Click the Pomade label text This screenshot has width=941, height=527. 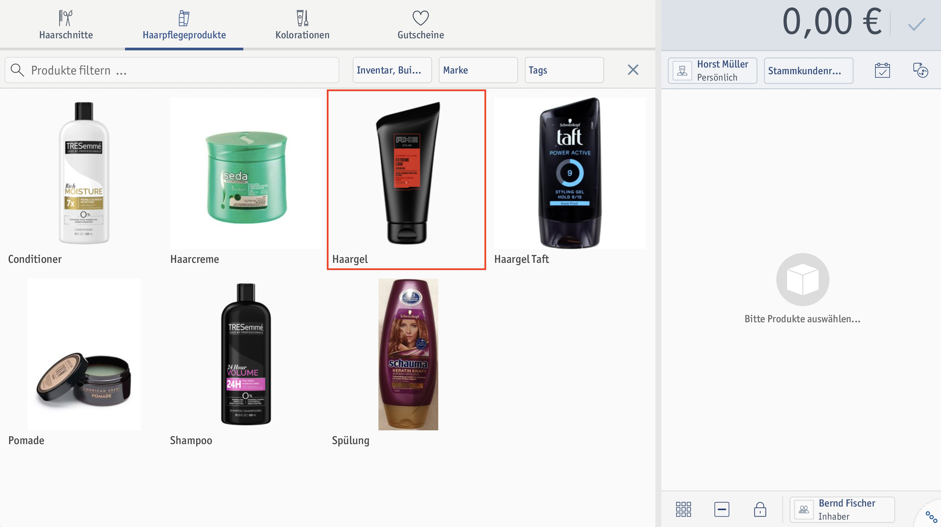click(x=26, y=440)
